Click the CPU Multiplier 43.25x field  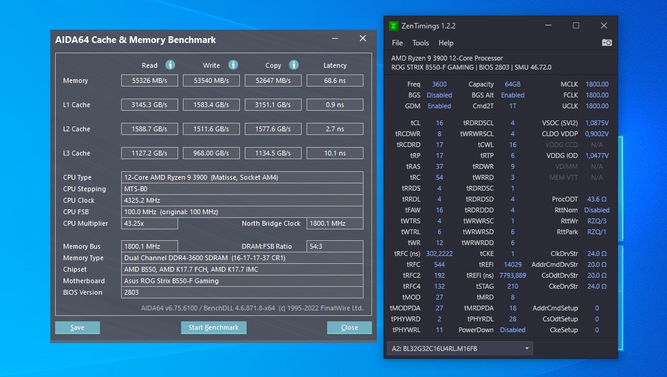point(149,223)
